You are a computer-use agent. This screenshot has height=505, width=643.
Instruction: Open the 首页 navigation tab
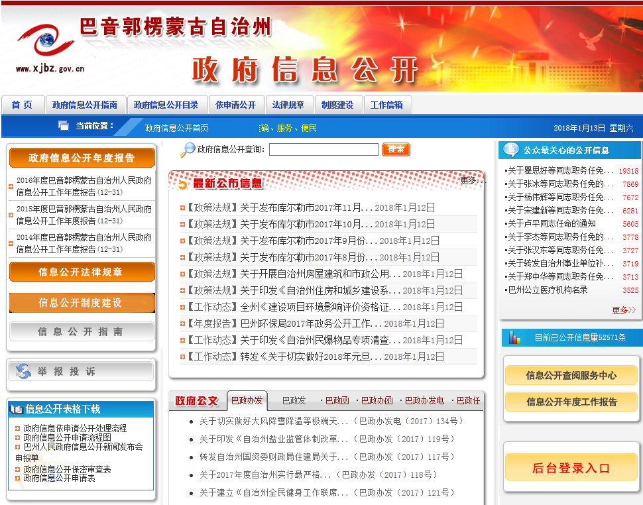(x=22, y=105)
